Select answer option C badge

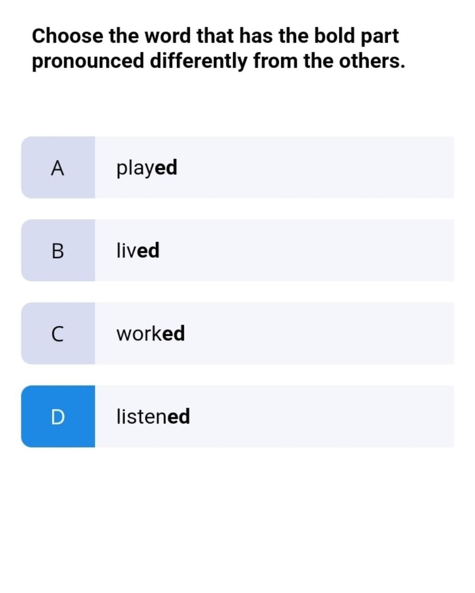(x=58, y=333)
